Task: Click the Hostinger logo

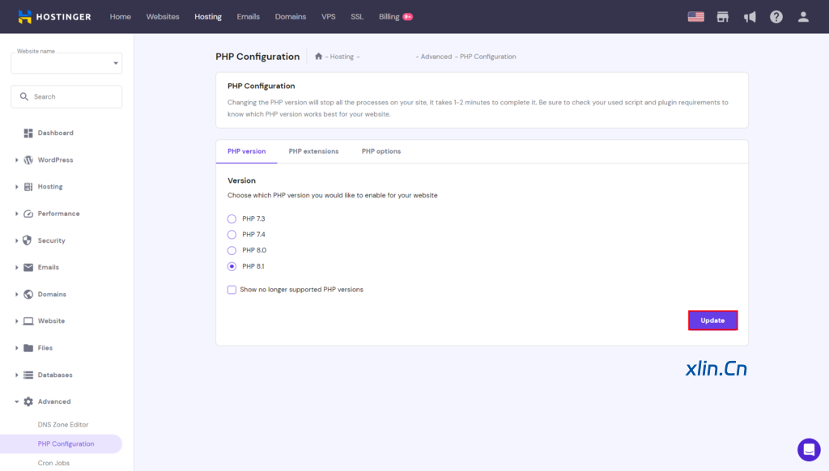Action: point(54,16)
